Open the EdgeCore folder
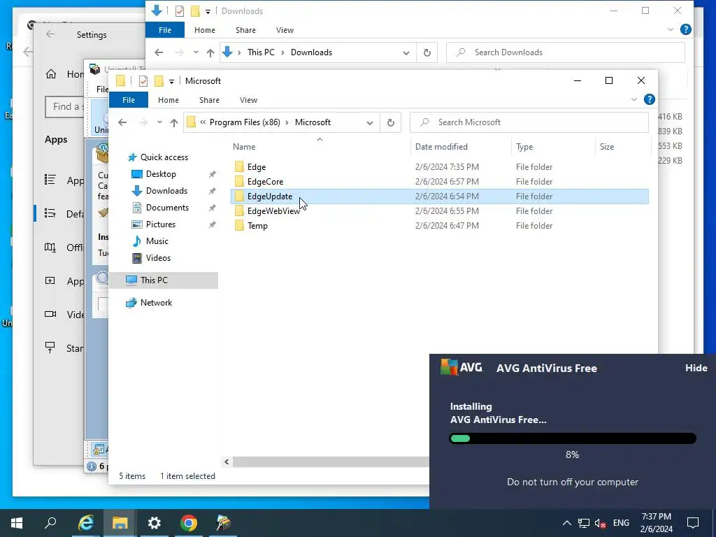The width and height of the screenshot is (716, 537). click(265, 182)
